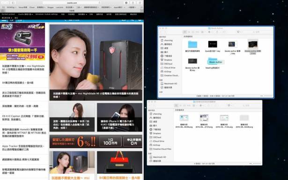Switch upper Finder to list view

click(x=189, y=32)
